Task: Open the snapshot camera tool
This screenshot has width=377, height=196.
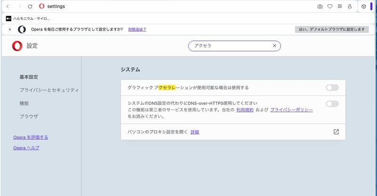Action: (x=320, y=7)
